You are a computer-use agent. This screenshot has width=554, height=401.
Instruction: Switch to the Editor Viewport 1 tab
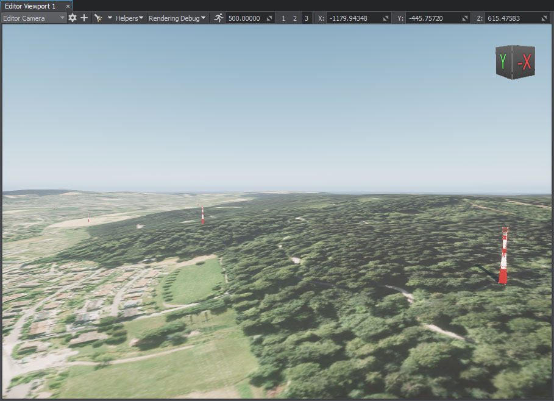pyautogui.click(x=30, y=5)
